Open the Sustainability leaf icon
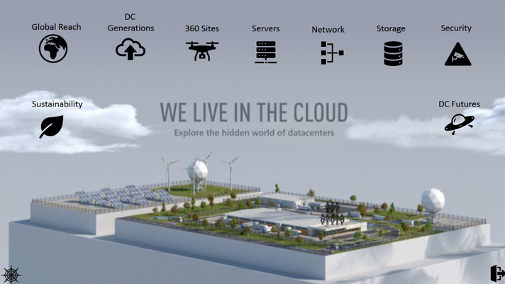 click(52, 126)
